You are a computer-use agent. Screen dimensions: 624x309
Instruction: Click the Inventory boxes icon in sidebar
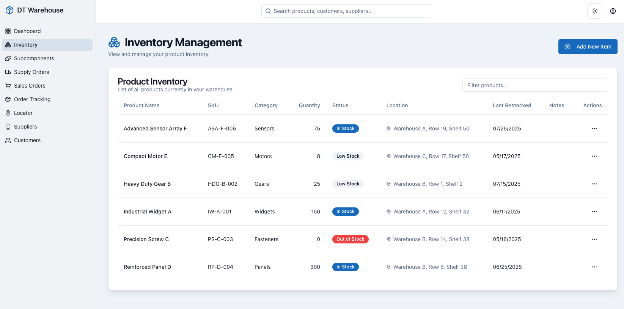[8, 45]
